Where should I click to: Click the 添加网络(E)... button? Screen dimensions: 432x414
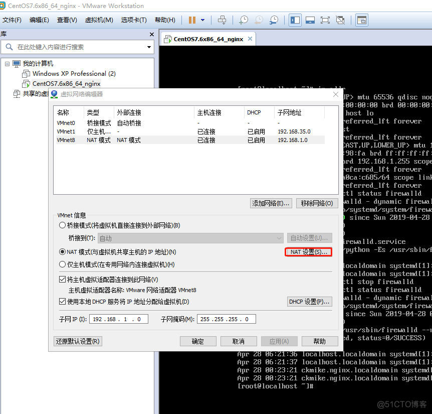click(x=271, y=204)
